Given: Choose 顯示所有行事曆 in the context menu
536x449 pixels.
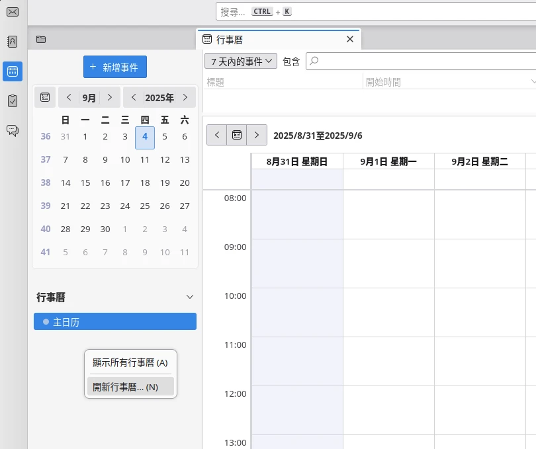Looking at the screenshot, I should click(130, 362).
